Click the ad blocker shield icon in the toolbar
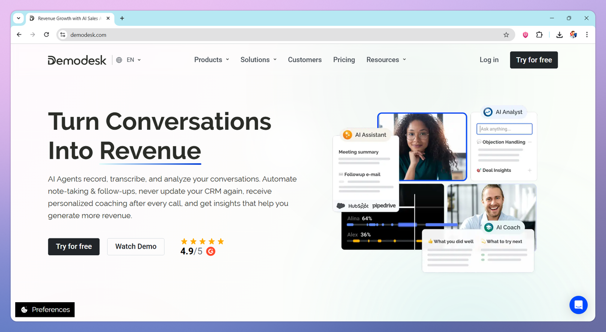This screenshot has height=332, width=606. click(x=525, y=34)
